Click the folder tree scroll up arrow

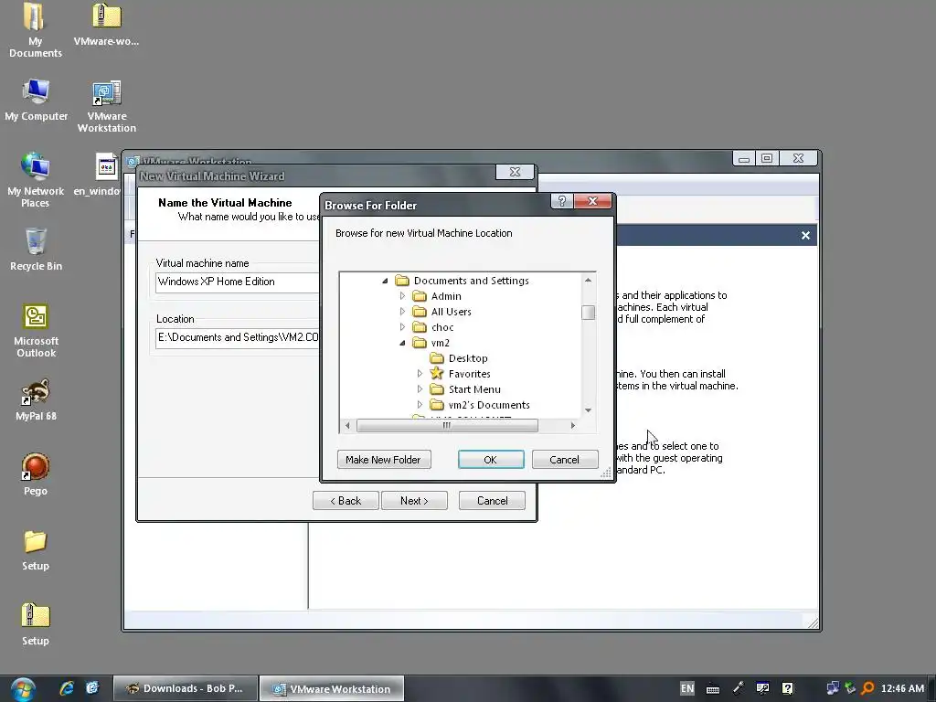point(588,280)
